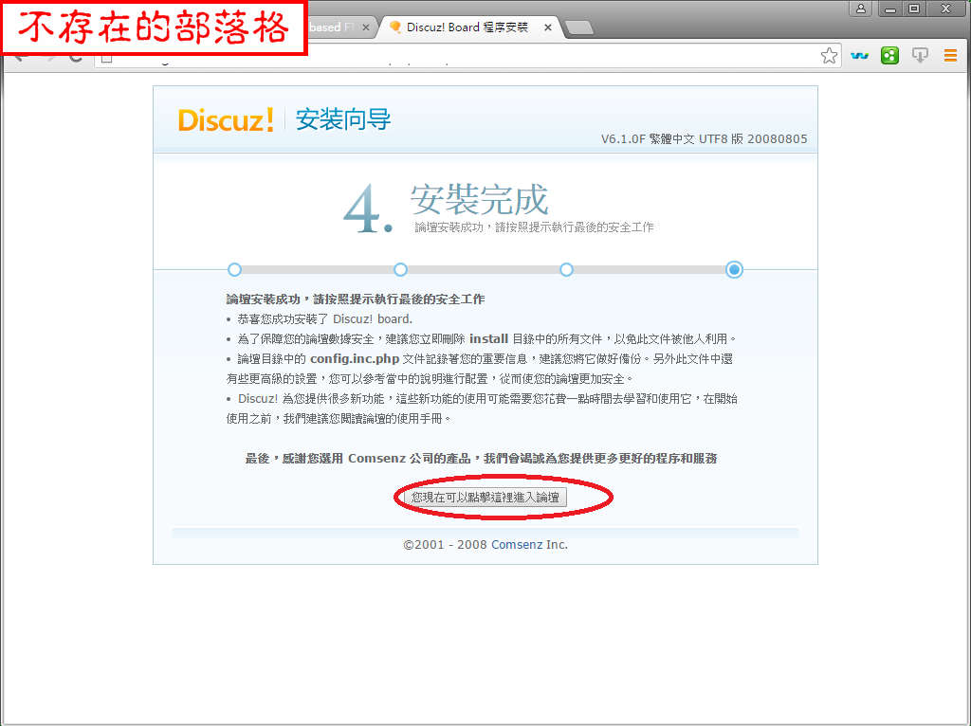This screenshot has width=971, height=726.
Task: Click the version text V6.1.0F 繁體中文 UTF8
Action: (x=705, y=139)
